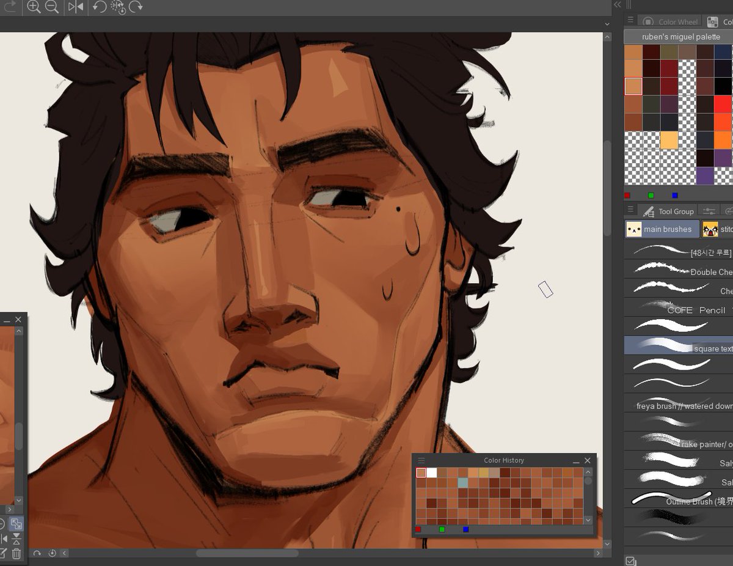
Task: Choose the bright red swatch in the palette
Action: pos(723,104)
